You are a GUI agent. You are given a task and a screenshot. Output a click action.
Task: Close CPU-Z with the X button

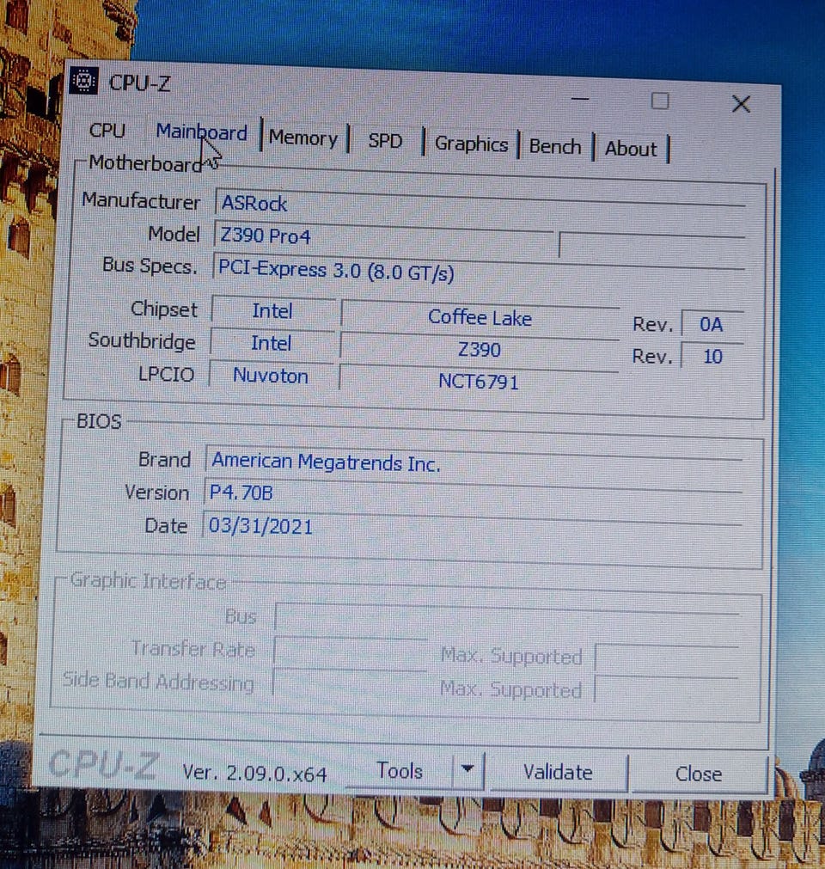[x=741, y=104]
